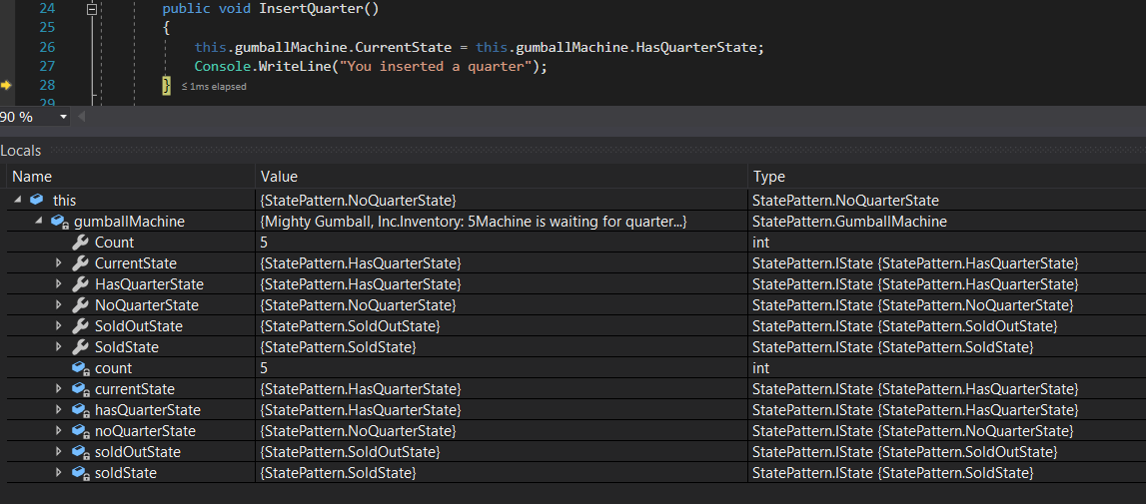Expand the HasQuarterState property row
Screen dimensions: 1146x504
[x=59, y=284]
